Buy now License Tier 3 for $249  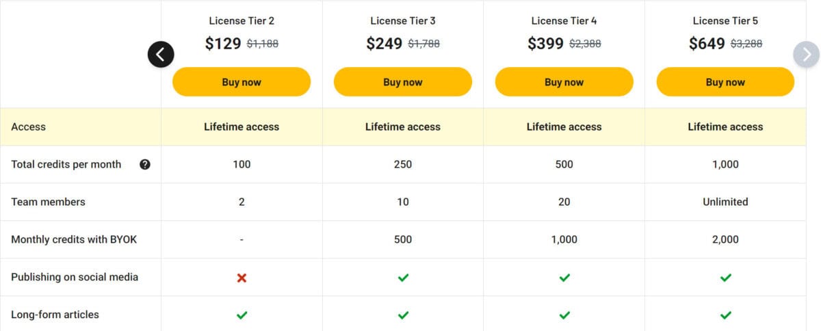403,81
